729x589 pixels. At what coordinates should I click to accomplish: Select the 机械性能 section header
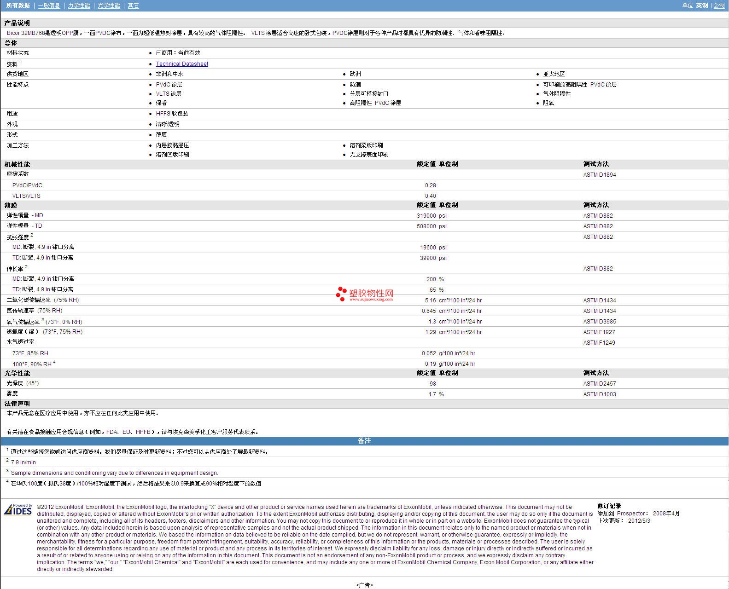coord(17,164)
